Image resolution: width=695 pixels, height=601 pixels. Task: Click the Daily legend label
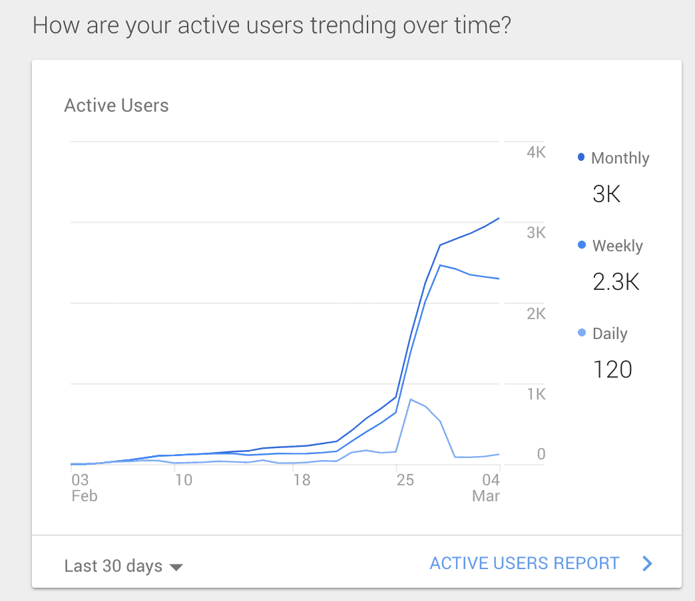pyautogui.click(x=610, y=334)
